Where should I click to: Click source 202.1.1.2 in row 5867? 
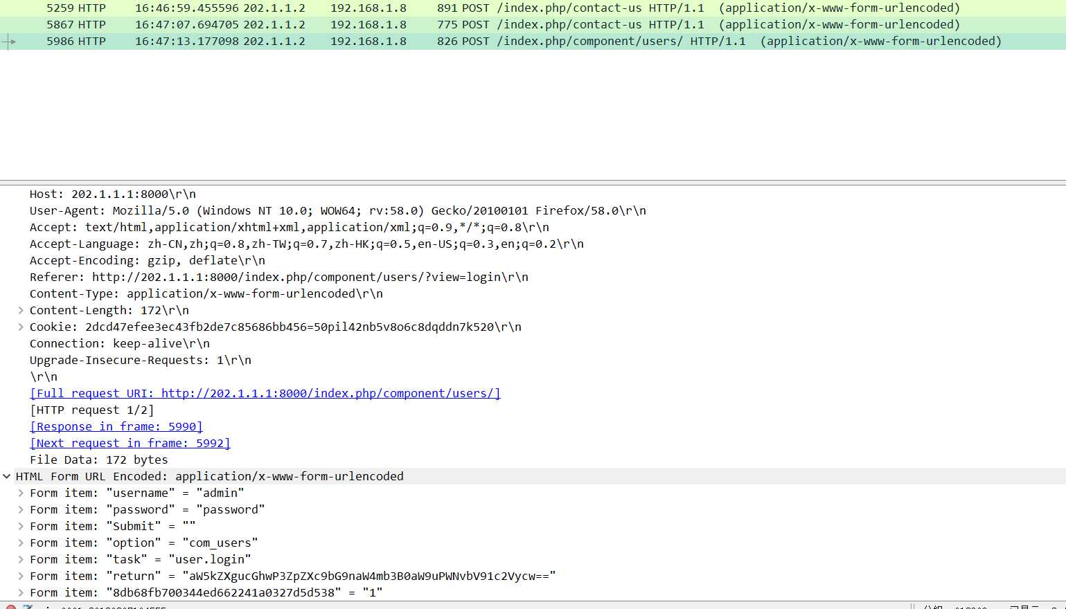coord(274,24)
